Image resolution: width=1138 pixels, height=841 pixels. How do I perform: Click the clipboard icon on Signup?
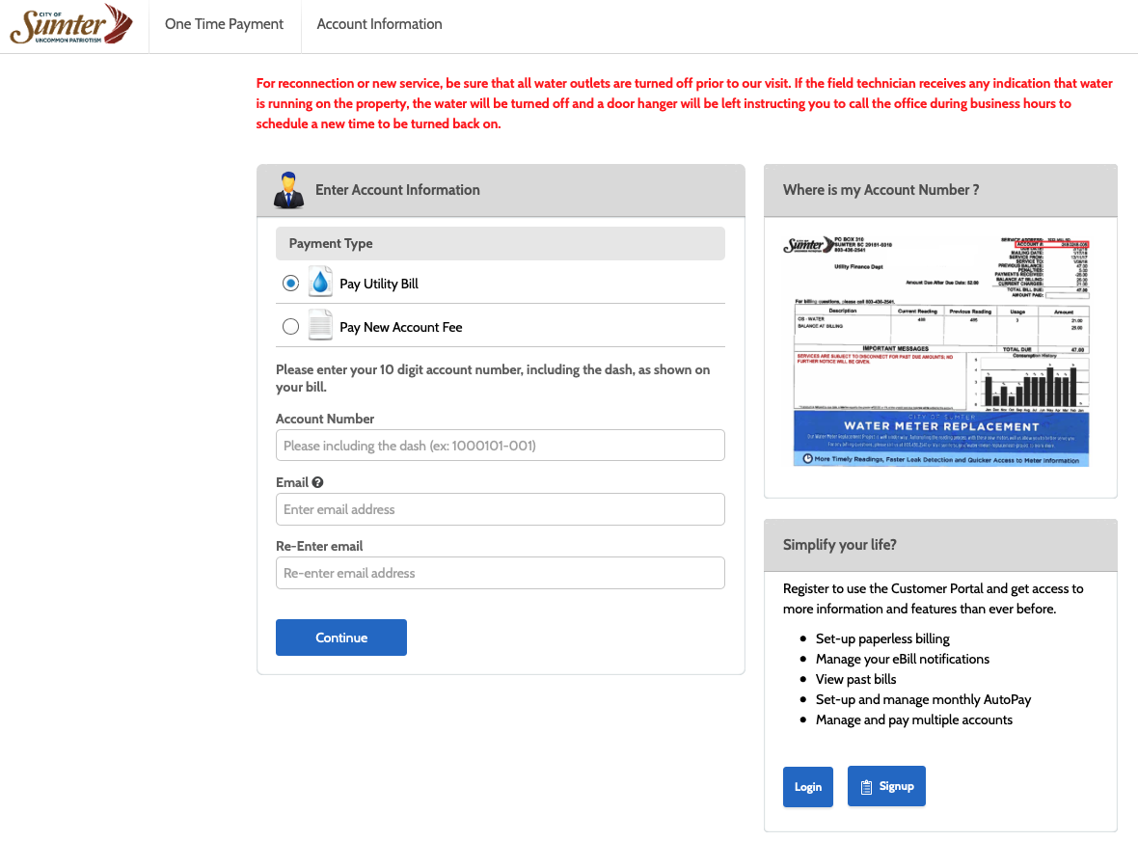coord(866,787)
